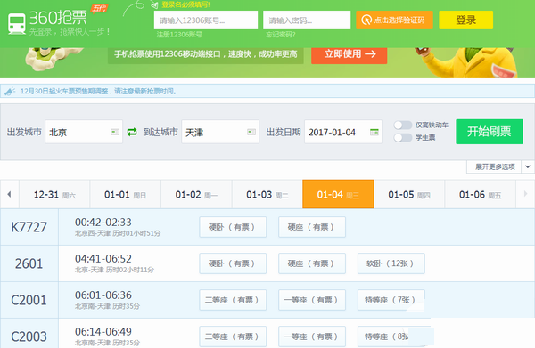Viewport: 535px width, 348px height.
Task: Select 软卧 (12张) for train 2601
Action: 391,263
